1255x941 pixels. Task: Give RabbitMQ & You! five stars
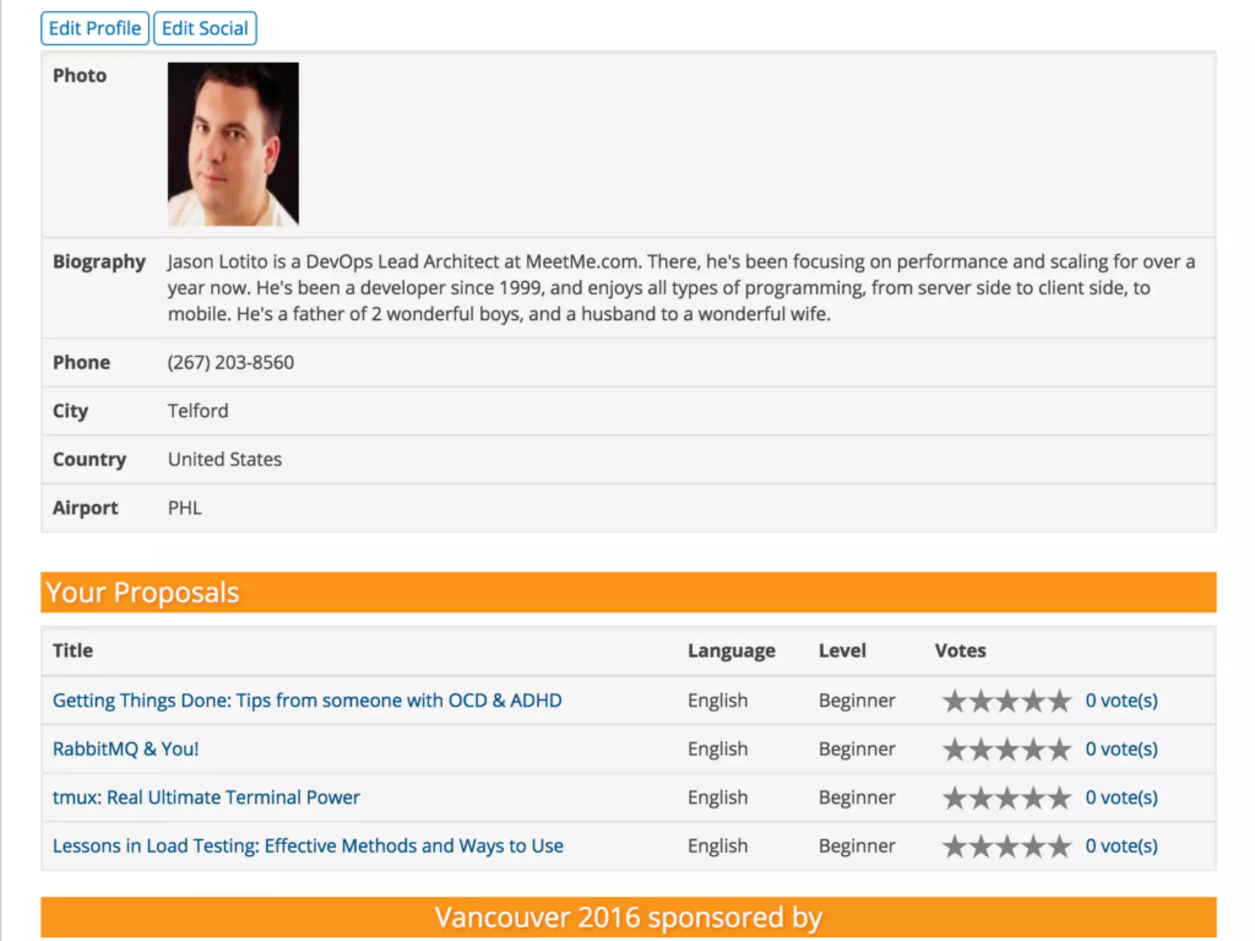(x=1060, y=749)
